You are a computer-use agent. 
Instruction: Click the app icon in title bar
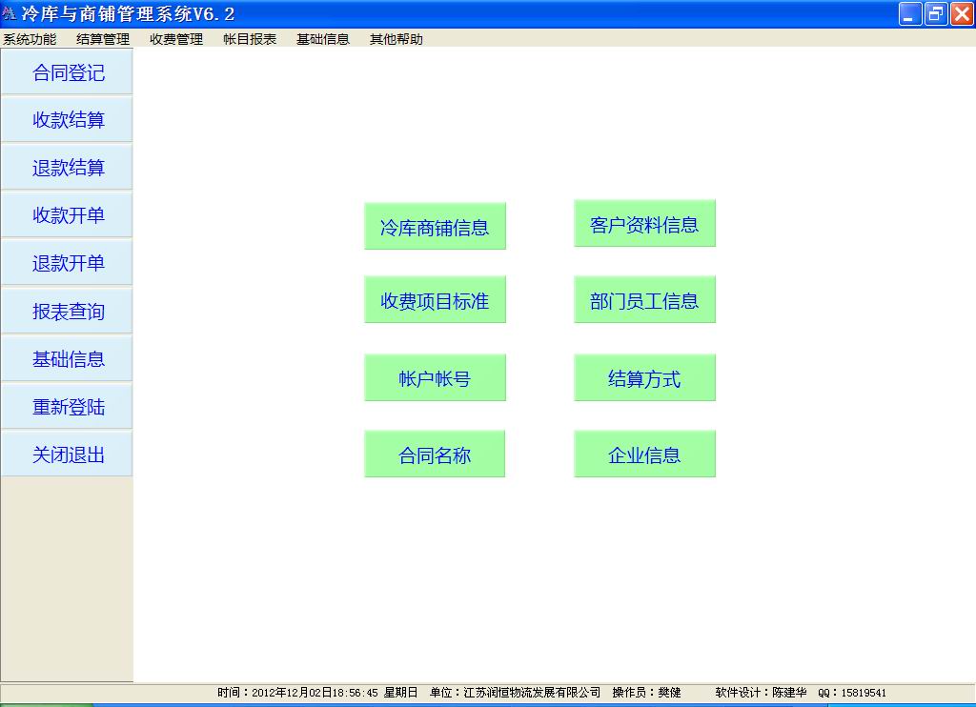point(10,13)
